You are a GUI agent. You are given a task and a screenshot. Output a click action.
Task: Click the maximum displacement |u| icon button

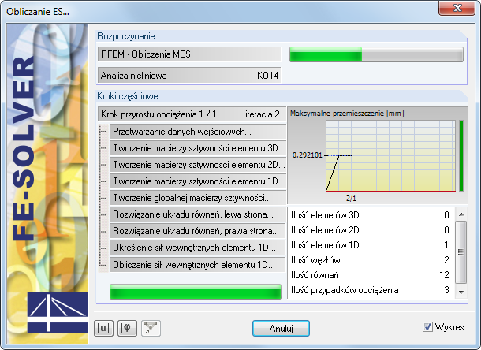pos(103,328)
